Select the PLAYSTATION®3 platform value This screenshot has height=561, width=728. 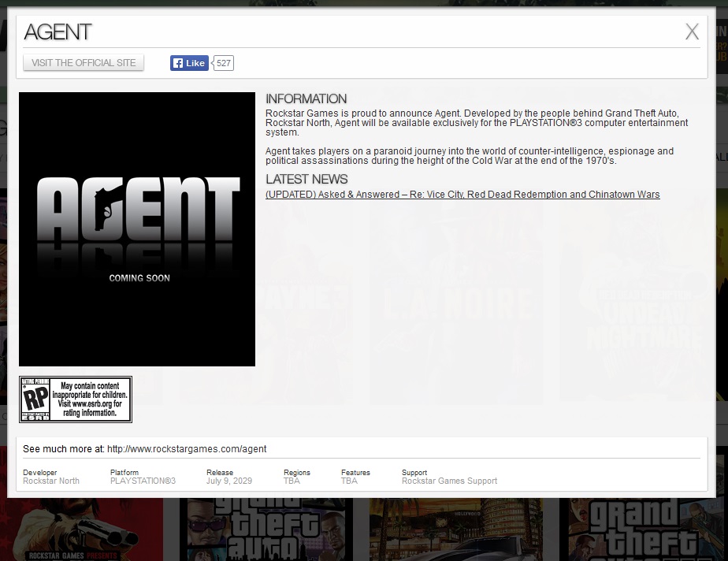coord(143,481)
